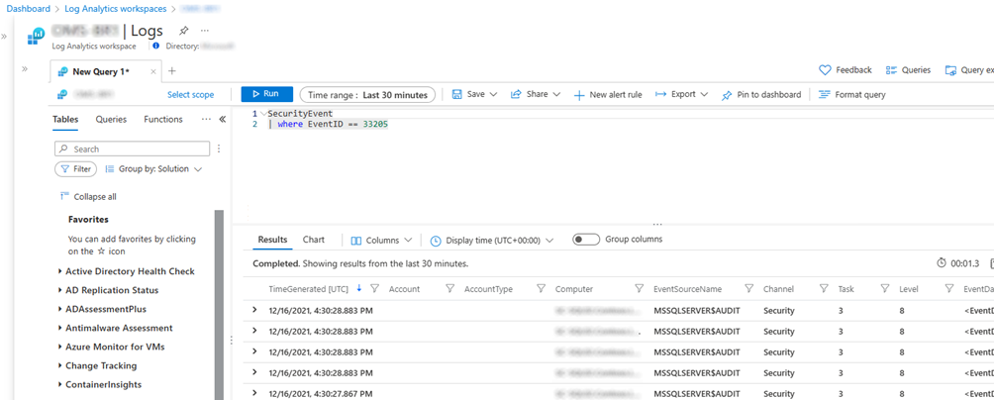
Task: Open Group by: Solution dropdown
Action: pyautogui.click(x=153, y=169)
